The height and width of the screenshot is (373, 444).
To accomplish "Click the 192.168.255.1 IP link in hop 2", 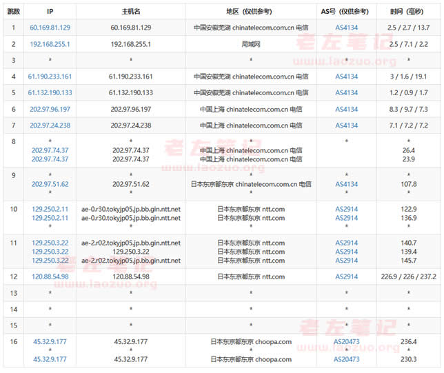I will (50, 43).
